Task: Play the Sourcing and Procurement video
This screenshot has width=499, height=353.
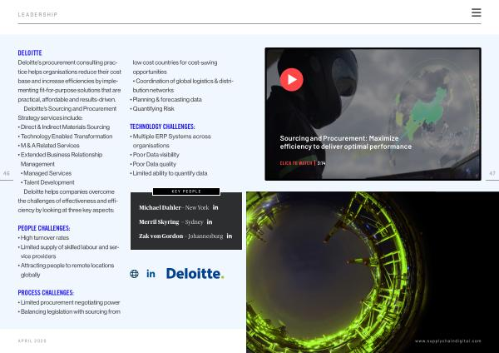Action: 292,80
